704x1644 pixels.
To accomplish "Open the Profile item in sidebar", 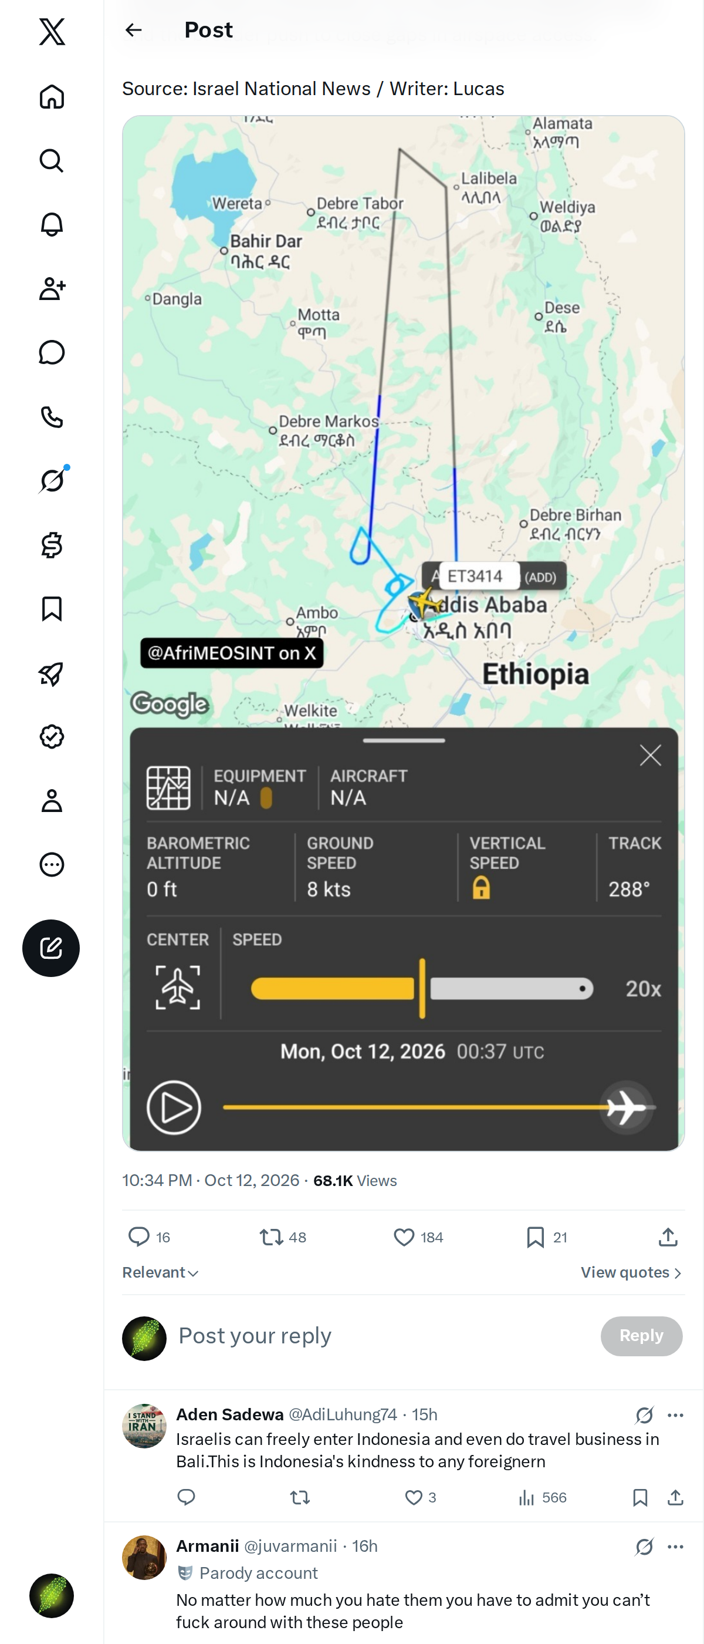I will tap(52, 800).
